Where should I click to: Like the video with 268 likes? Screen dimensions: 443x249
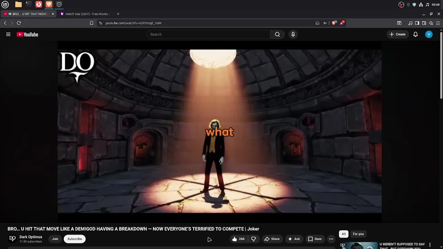[238, 239]
